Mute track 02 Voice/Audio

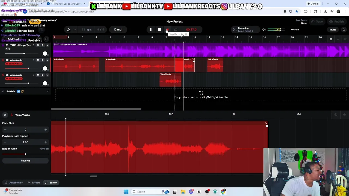38,60
